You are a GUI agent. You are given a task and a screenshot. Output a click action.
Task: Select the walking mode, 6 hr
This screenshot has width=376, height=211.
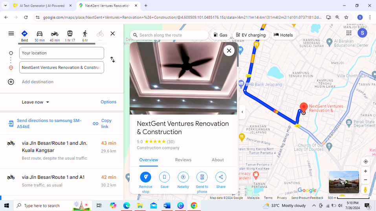[x=85, y=36]
